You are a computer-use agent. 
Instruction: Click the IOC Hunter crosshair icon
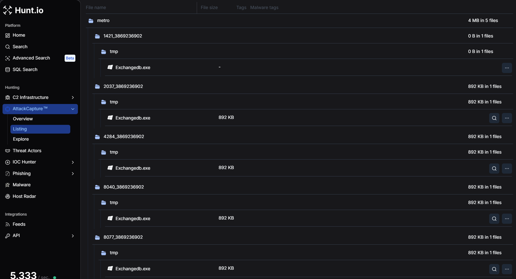pos(8,162)
